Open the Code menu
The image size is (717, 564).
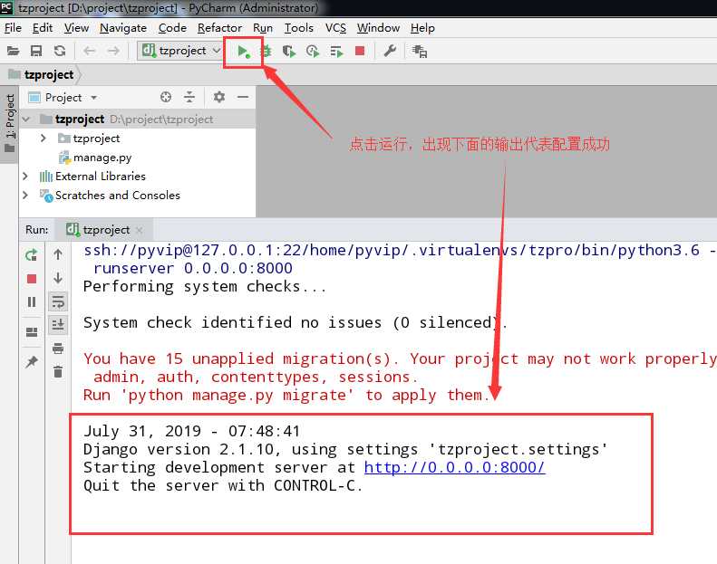click(172, 28)
